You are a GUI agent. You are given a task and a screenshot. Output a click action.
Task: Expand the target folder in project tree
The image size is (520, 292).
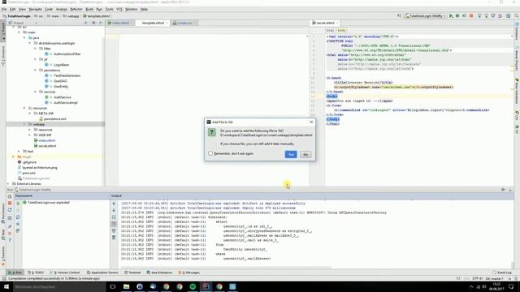pyautogui.click(x=14, y=157)
